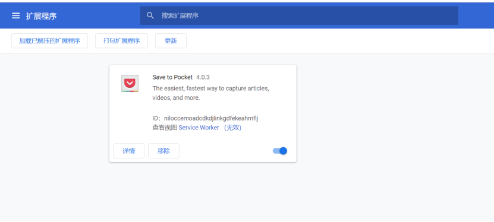Image resolution: width=494 pixels, height=222 pixels.
Task: Click the search magnifier icon
Action: pos(150,15)
